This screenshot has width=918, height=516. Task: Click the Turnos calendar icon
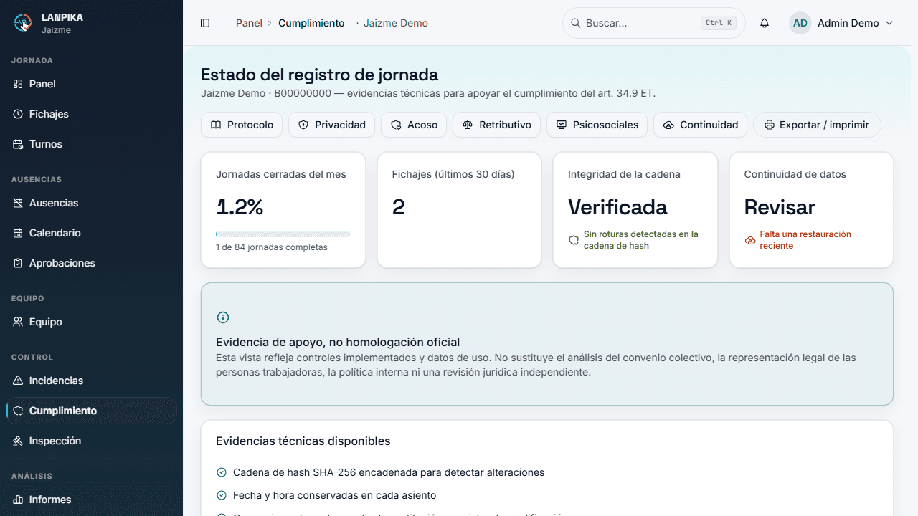[18, 144]
